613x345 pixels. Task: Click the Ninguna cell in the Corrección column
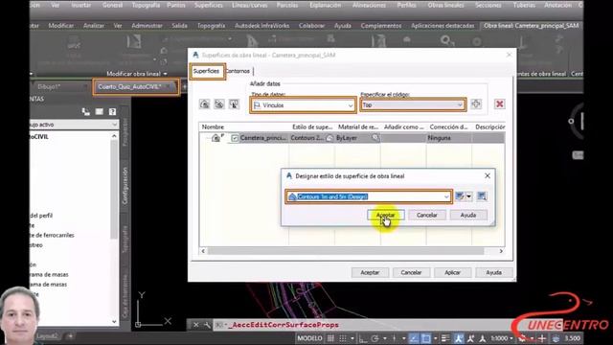click(448, 138)
